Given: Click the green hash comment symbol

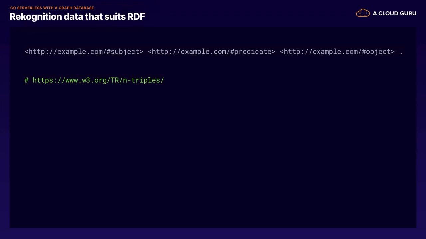Looking at the screenshot, I should [26, 80].
